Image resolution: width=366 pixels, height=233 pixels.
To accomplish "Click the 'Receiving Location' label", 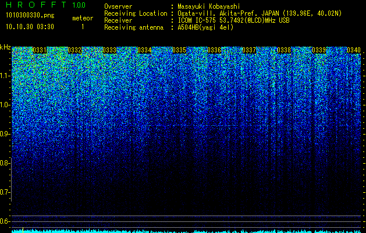I will (136, 13).
